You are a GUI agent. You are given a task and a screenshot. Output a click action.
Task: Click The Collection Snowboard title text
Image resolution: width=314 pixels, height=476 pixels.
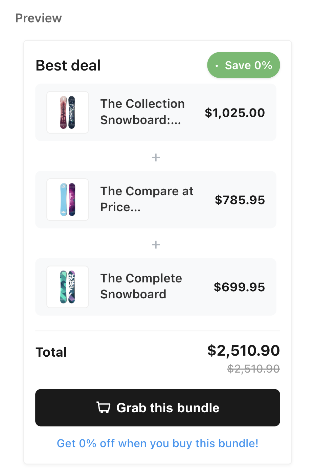pyautogui.click(x=142, y=112)
